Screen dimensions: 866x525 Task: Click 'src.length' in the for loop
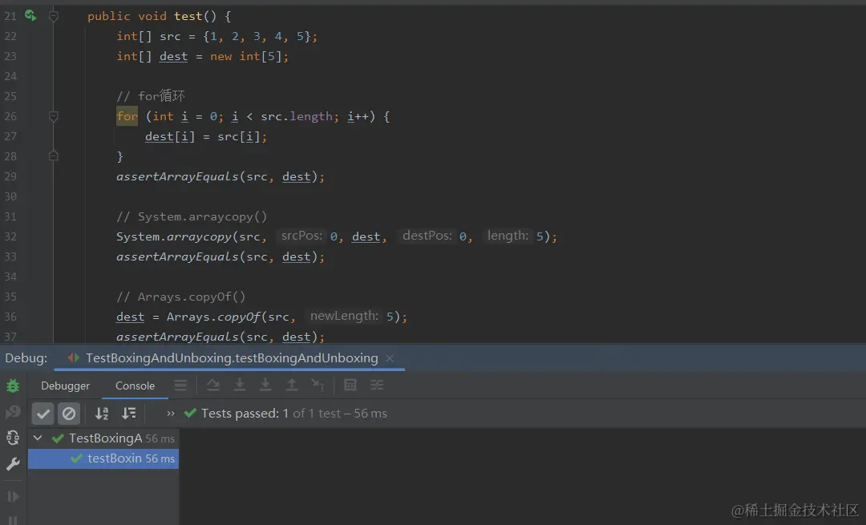click(297, 116)
